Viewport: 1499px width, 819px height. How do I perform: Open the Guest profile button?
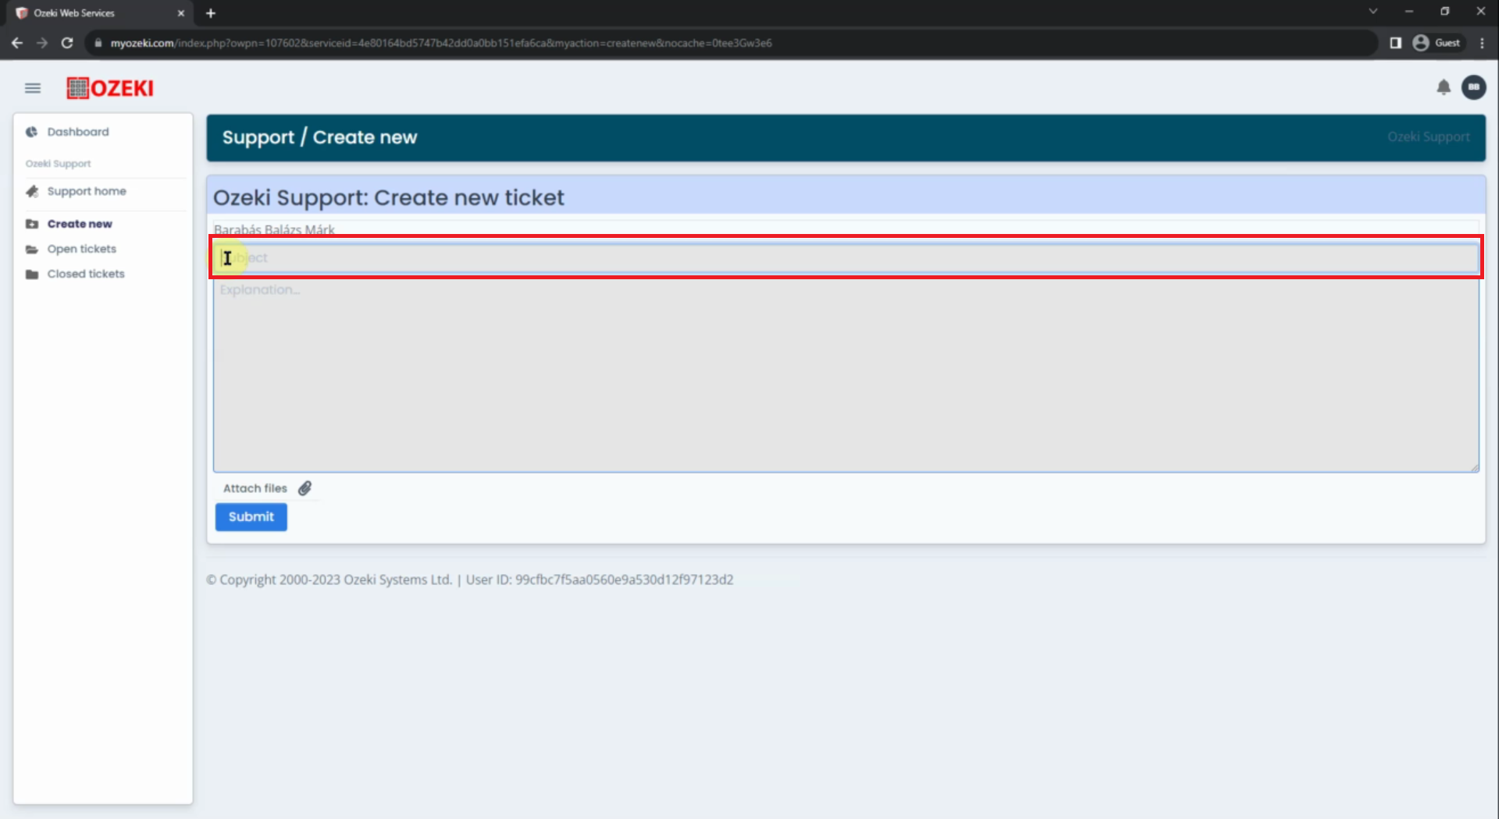coord(1437,43)
